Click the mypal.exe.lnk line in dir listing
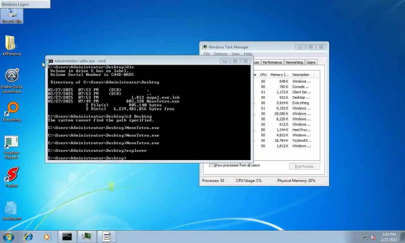The width and height of the screenshot is (405, 243). click(x=114, y=97)
